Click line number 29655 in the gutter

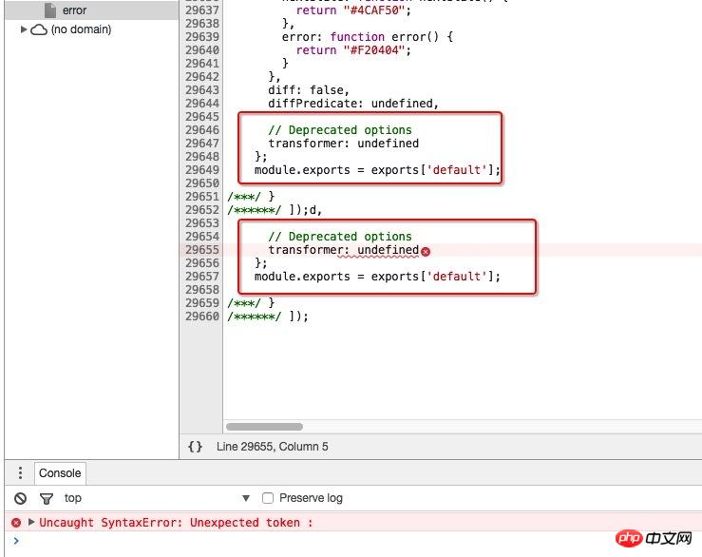tap(202, 250)
